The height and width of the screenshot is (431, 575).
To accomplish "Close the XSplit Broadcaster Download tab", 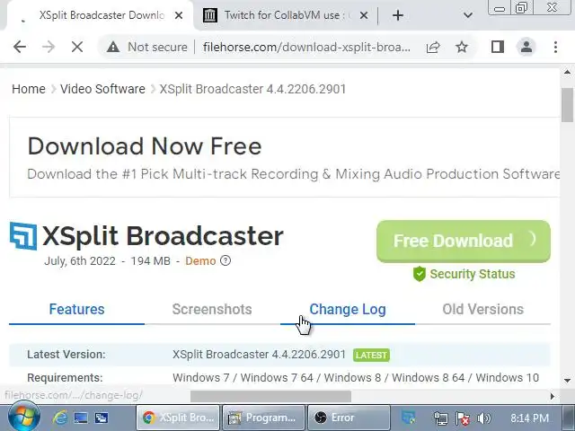I will tap(179, 15).
